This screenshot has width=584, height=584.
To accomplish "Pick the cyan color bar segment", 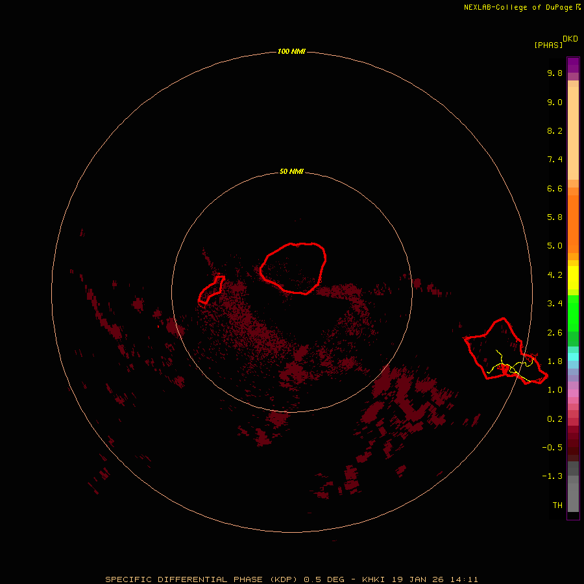I will click(573, 357).
